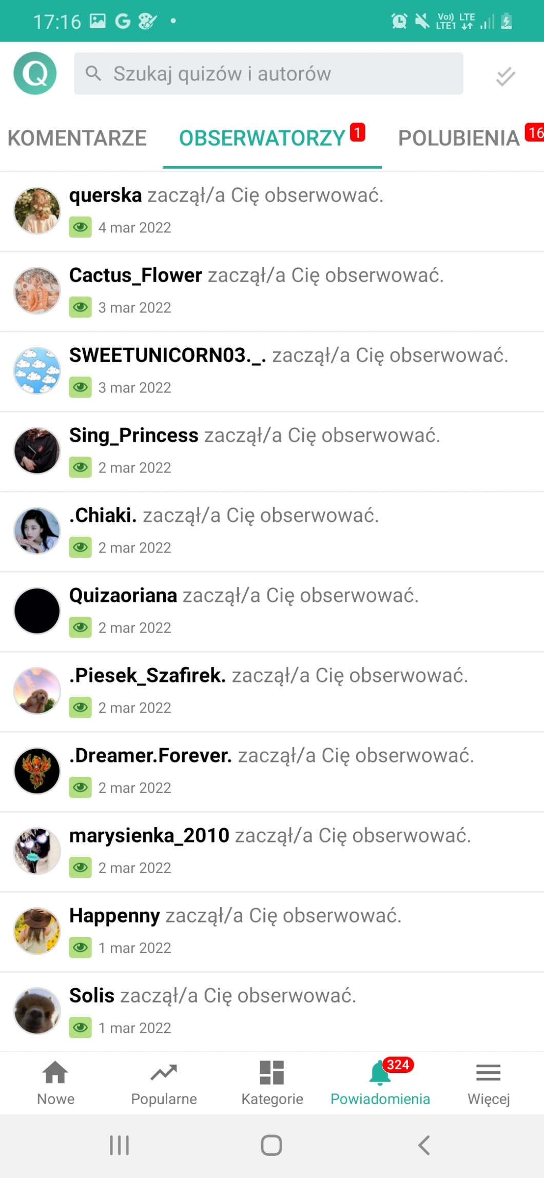
Task: Open Cactus_Flower username link
Action: [135, 276]
